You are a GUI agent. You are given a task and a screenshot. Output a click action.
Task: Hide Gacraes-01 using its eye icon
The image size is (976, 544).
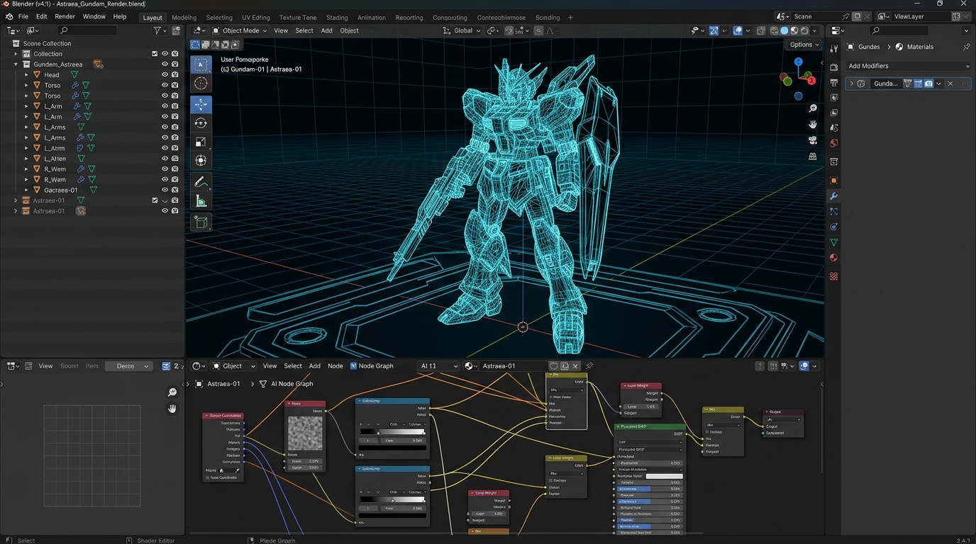165,190
